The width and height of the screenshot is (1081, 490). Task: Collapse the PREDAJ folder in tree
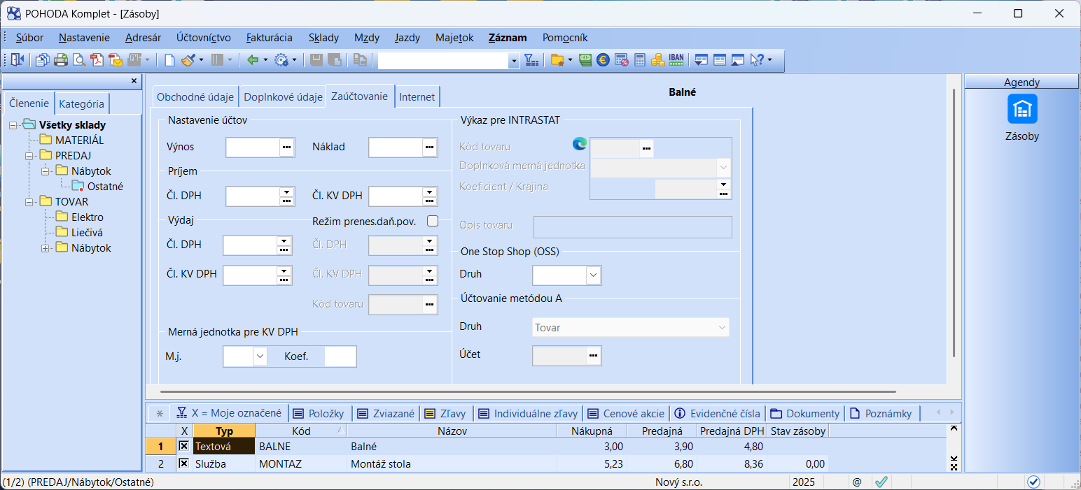click(29, 156)
